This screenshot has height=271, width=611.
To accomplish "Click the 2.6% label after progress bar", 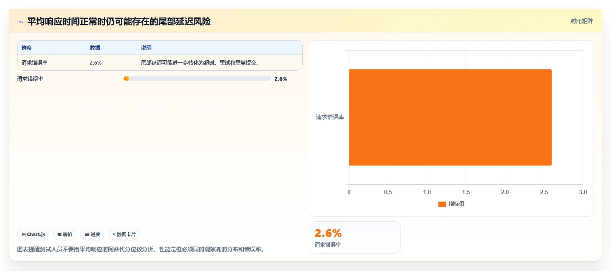I will click(281, 79).
